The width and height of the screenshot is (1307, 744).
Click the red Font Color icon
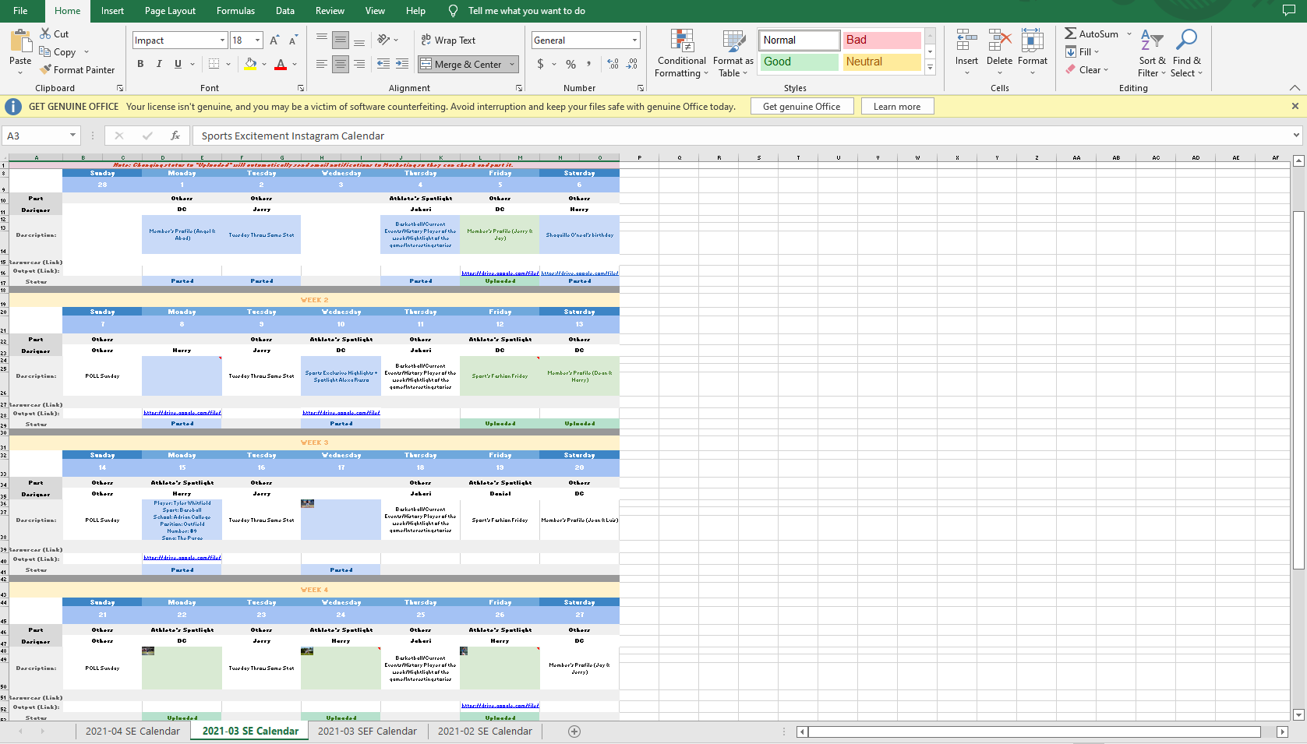click(x=281, y=64)
